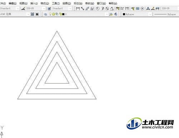Screen dimensions: 179x138
Task: Select the outermost triangle outline
Action: [57, 99]
